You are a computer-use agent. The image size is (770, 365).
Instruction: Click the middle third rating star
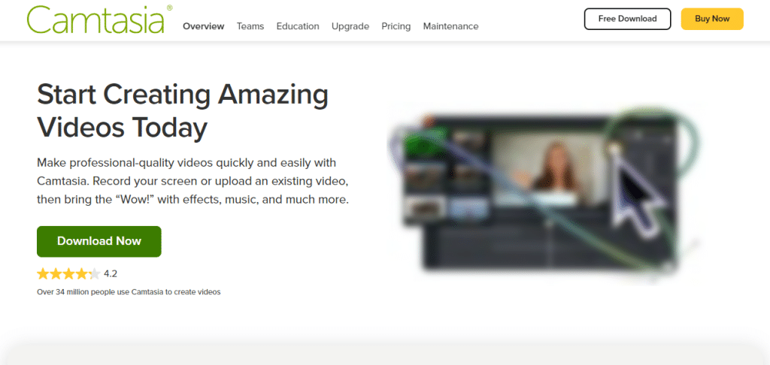click(68, 273)
